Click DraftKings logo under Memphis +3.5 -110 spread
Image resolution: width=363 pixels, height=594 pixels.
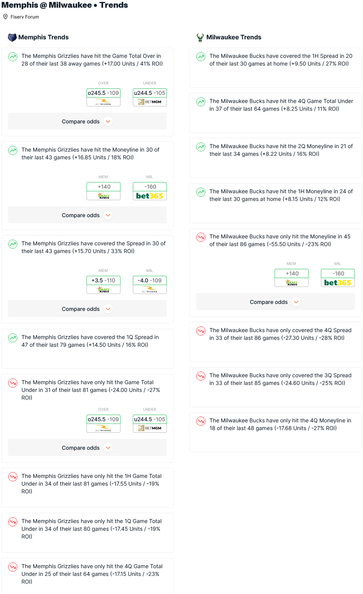(103, 290)
